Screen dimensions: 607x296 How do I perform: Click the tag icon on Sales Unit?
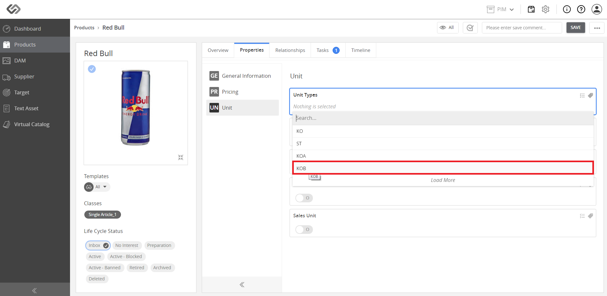(x=590, y=216)
